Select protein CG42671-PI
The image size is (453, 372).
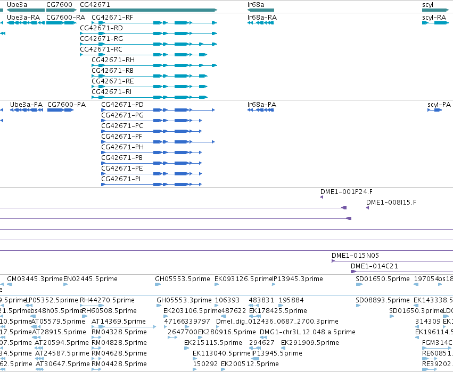121,179
